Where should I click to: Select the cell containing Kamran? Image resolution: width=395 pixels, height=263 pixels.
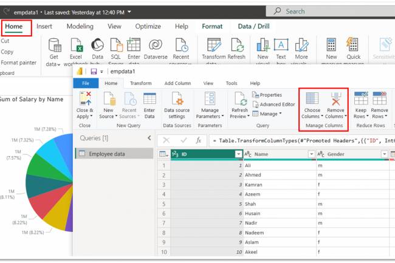(x=280, y=185)
